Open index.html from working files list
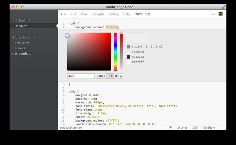The width and height of the screenshot is (236, 145). (23, 20)
